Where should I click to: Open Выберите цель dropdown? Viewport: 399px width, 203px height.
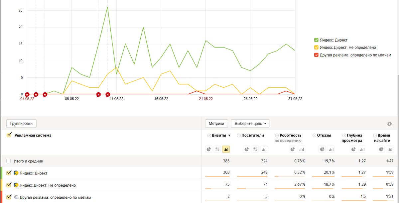click(250, 124)
